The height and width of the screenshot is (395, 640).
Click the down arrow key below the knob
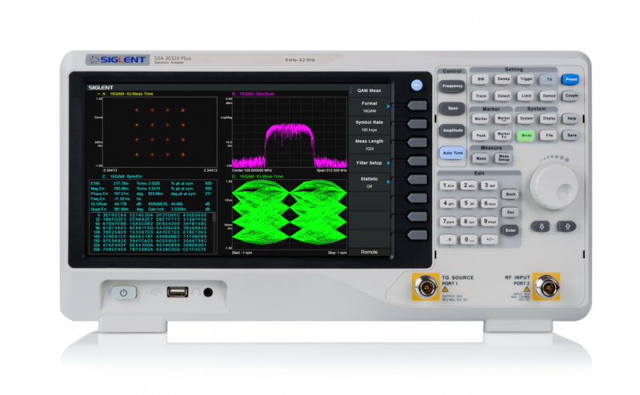coord(542,226)
